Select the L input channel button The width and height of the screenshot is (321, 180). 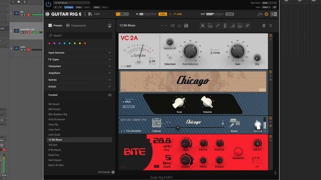(x=118, y=14)
